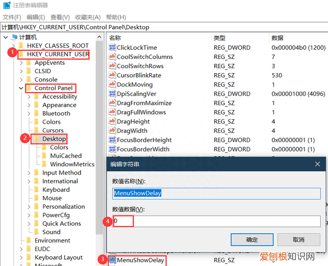
Task: Select the MuiCached subkey
Action: click(x=66, y=156)
